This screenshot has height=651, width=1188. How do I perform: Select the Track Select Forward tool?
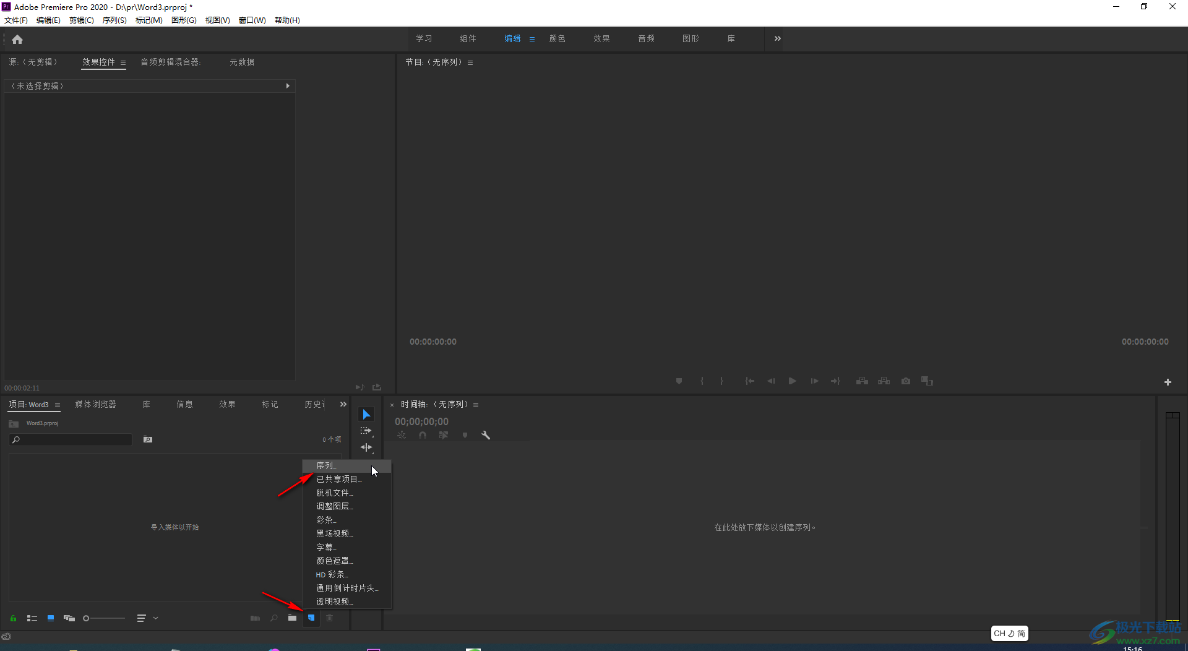366,431
